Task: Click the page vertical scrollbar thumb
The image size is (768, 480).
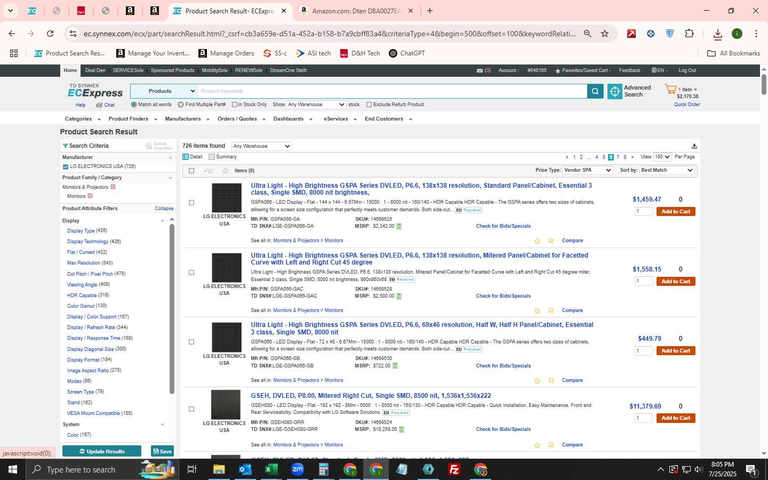Action: 764,84
